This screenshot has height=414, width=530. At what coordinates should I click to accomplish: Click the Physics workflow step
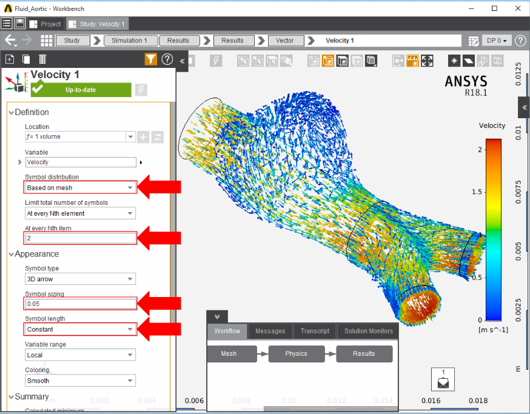pos(297,354)
